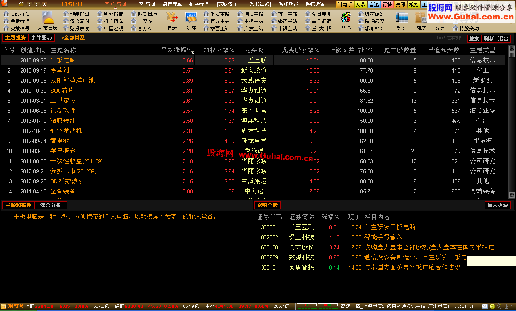Viewport: 516px width, 311px height.
Task: Click the home icon in title bar
Action: (21, 4)
